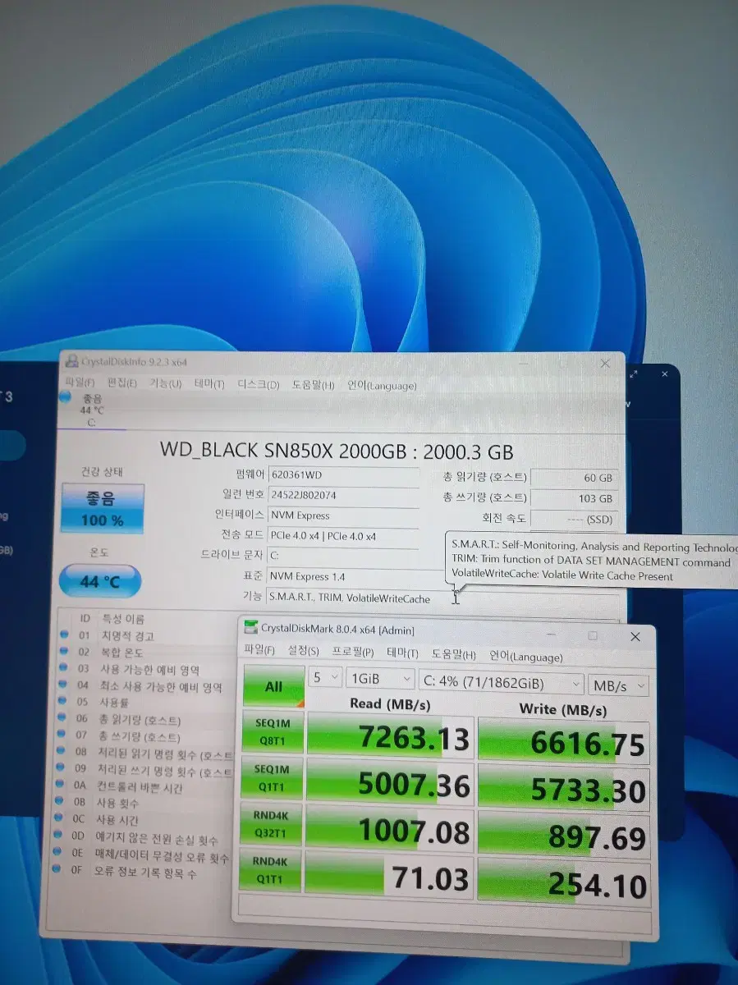738x985 pixels.
Task: Click the 44 °C temperature indicator
Action: pos(100,582)
